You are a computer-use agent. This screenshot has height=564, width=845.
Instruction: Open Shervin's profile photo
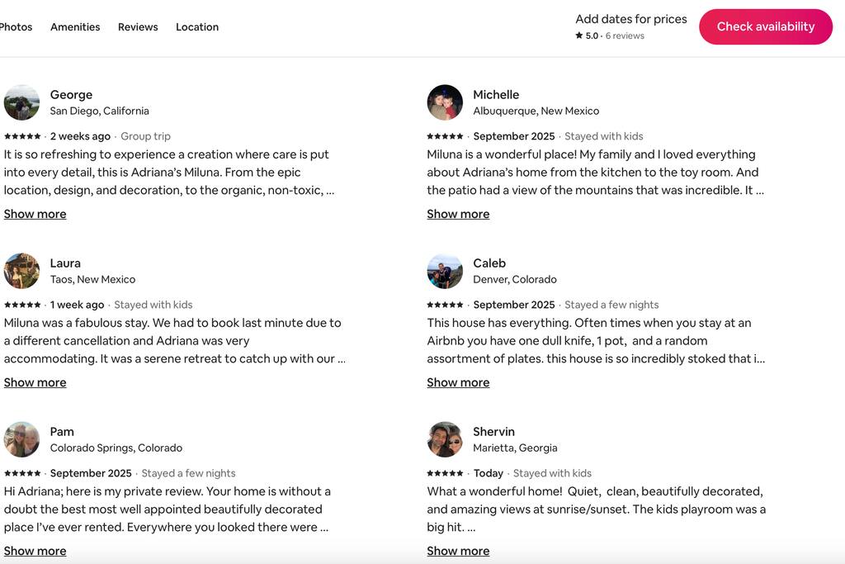tap(445, 439)
